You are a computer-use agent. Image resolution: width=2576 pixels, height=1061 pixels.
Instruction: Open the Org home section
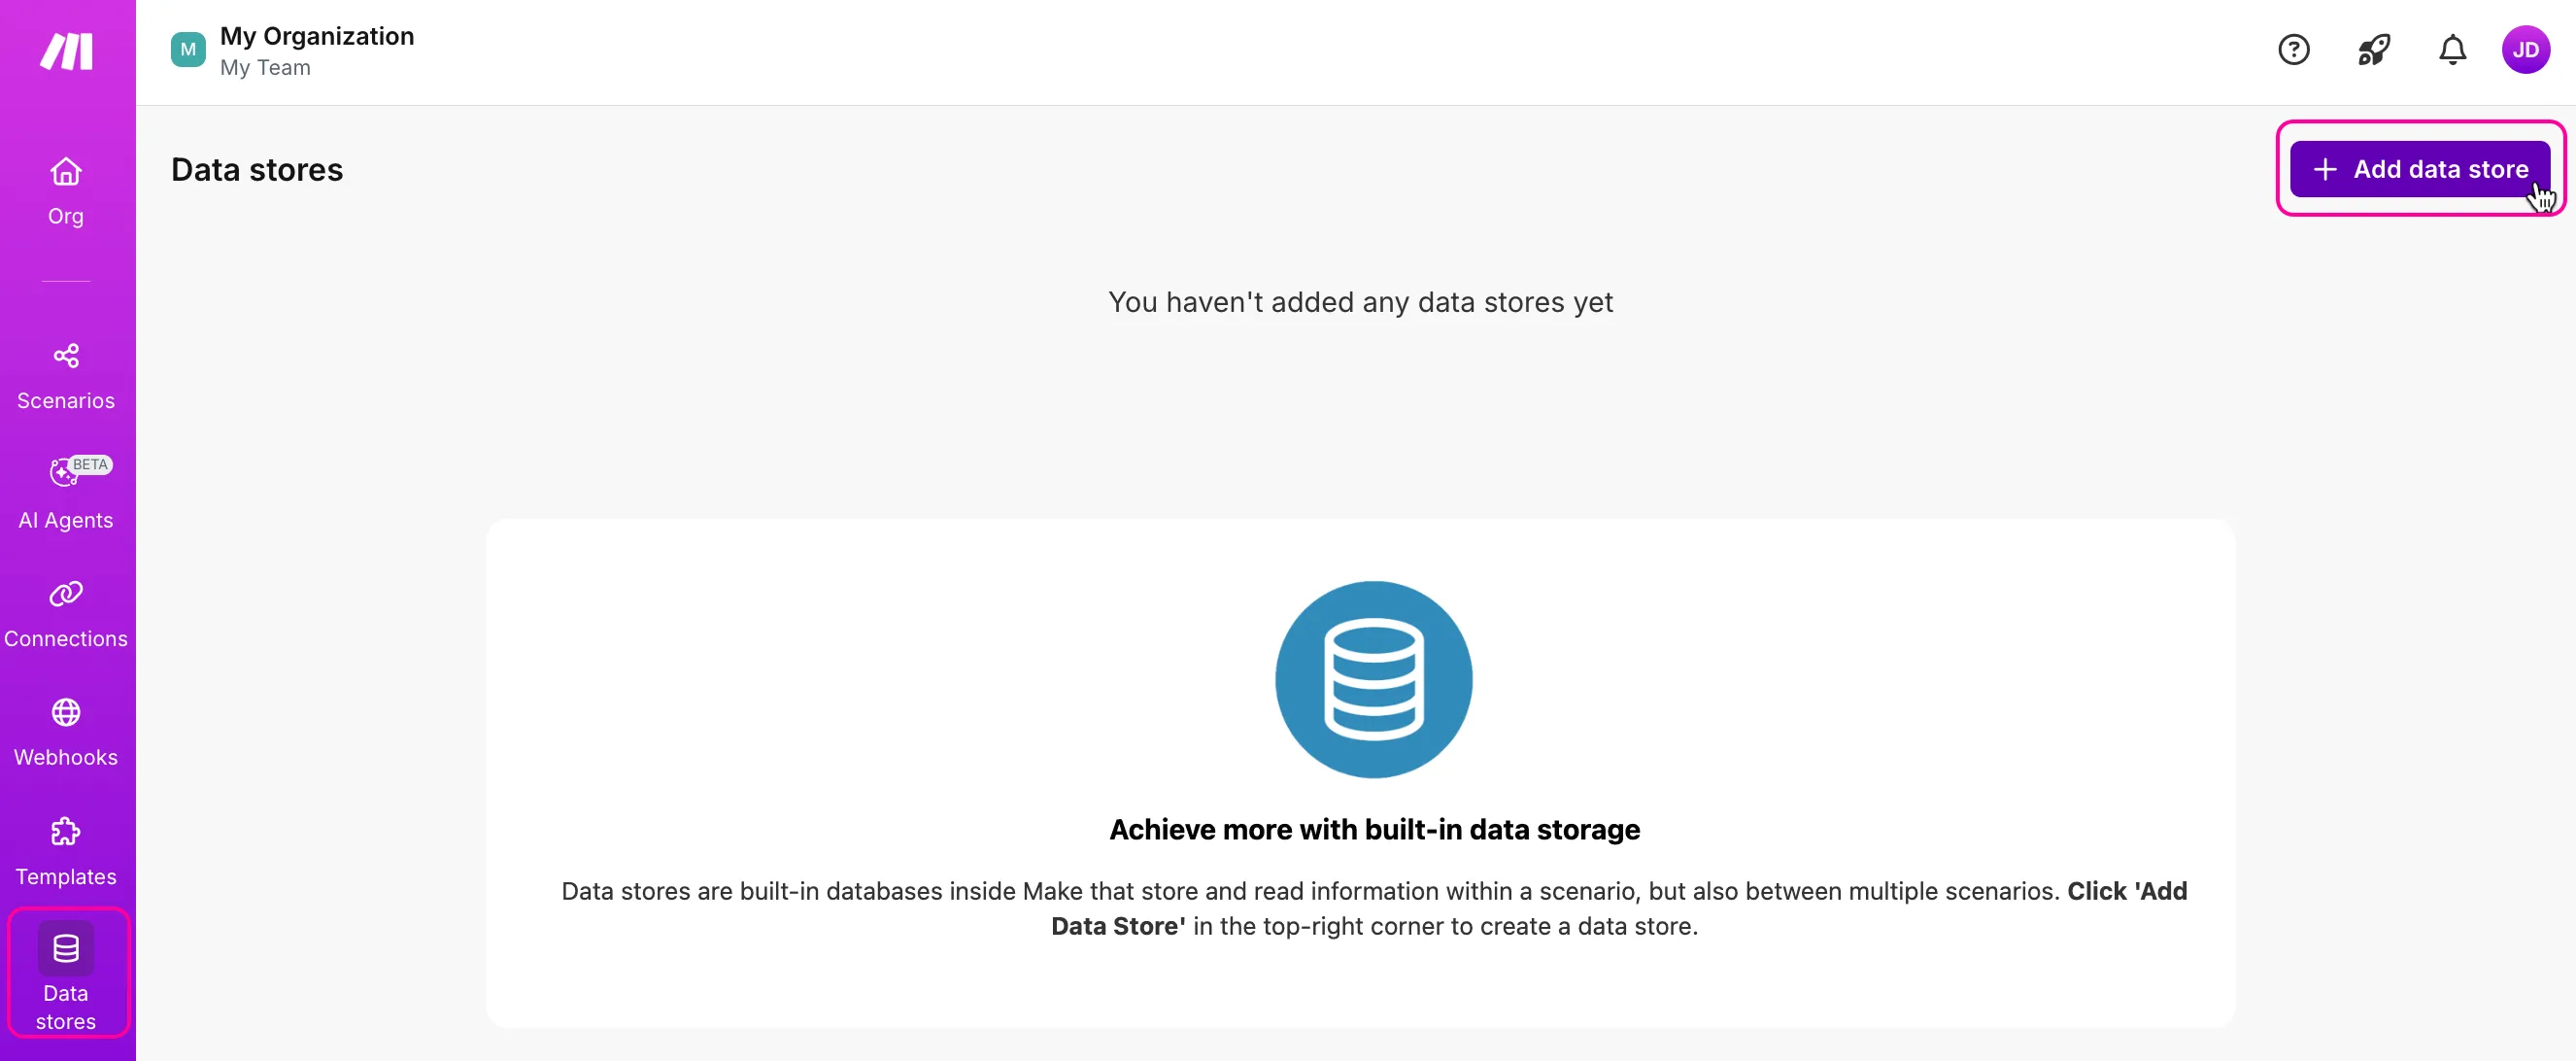pos(66,192)
